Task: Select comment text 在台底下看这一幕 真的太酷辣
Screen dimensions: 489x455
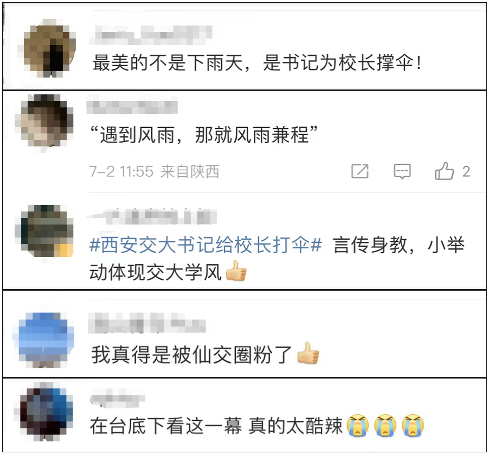Action: point(216,425)
